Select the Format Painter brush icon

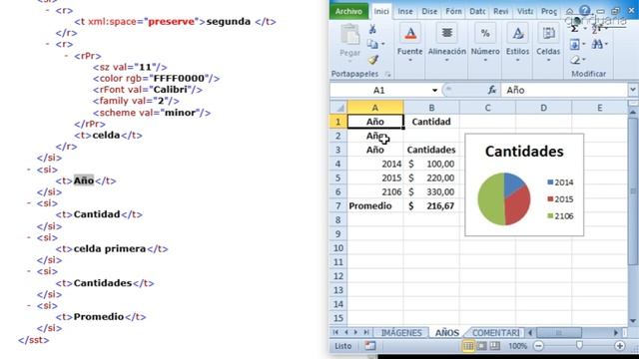coord(372,60)
